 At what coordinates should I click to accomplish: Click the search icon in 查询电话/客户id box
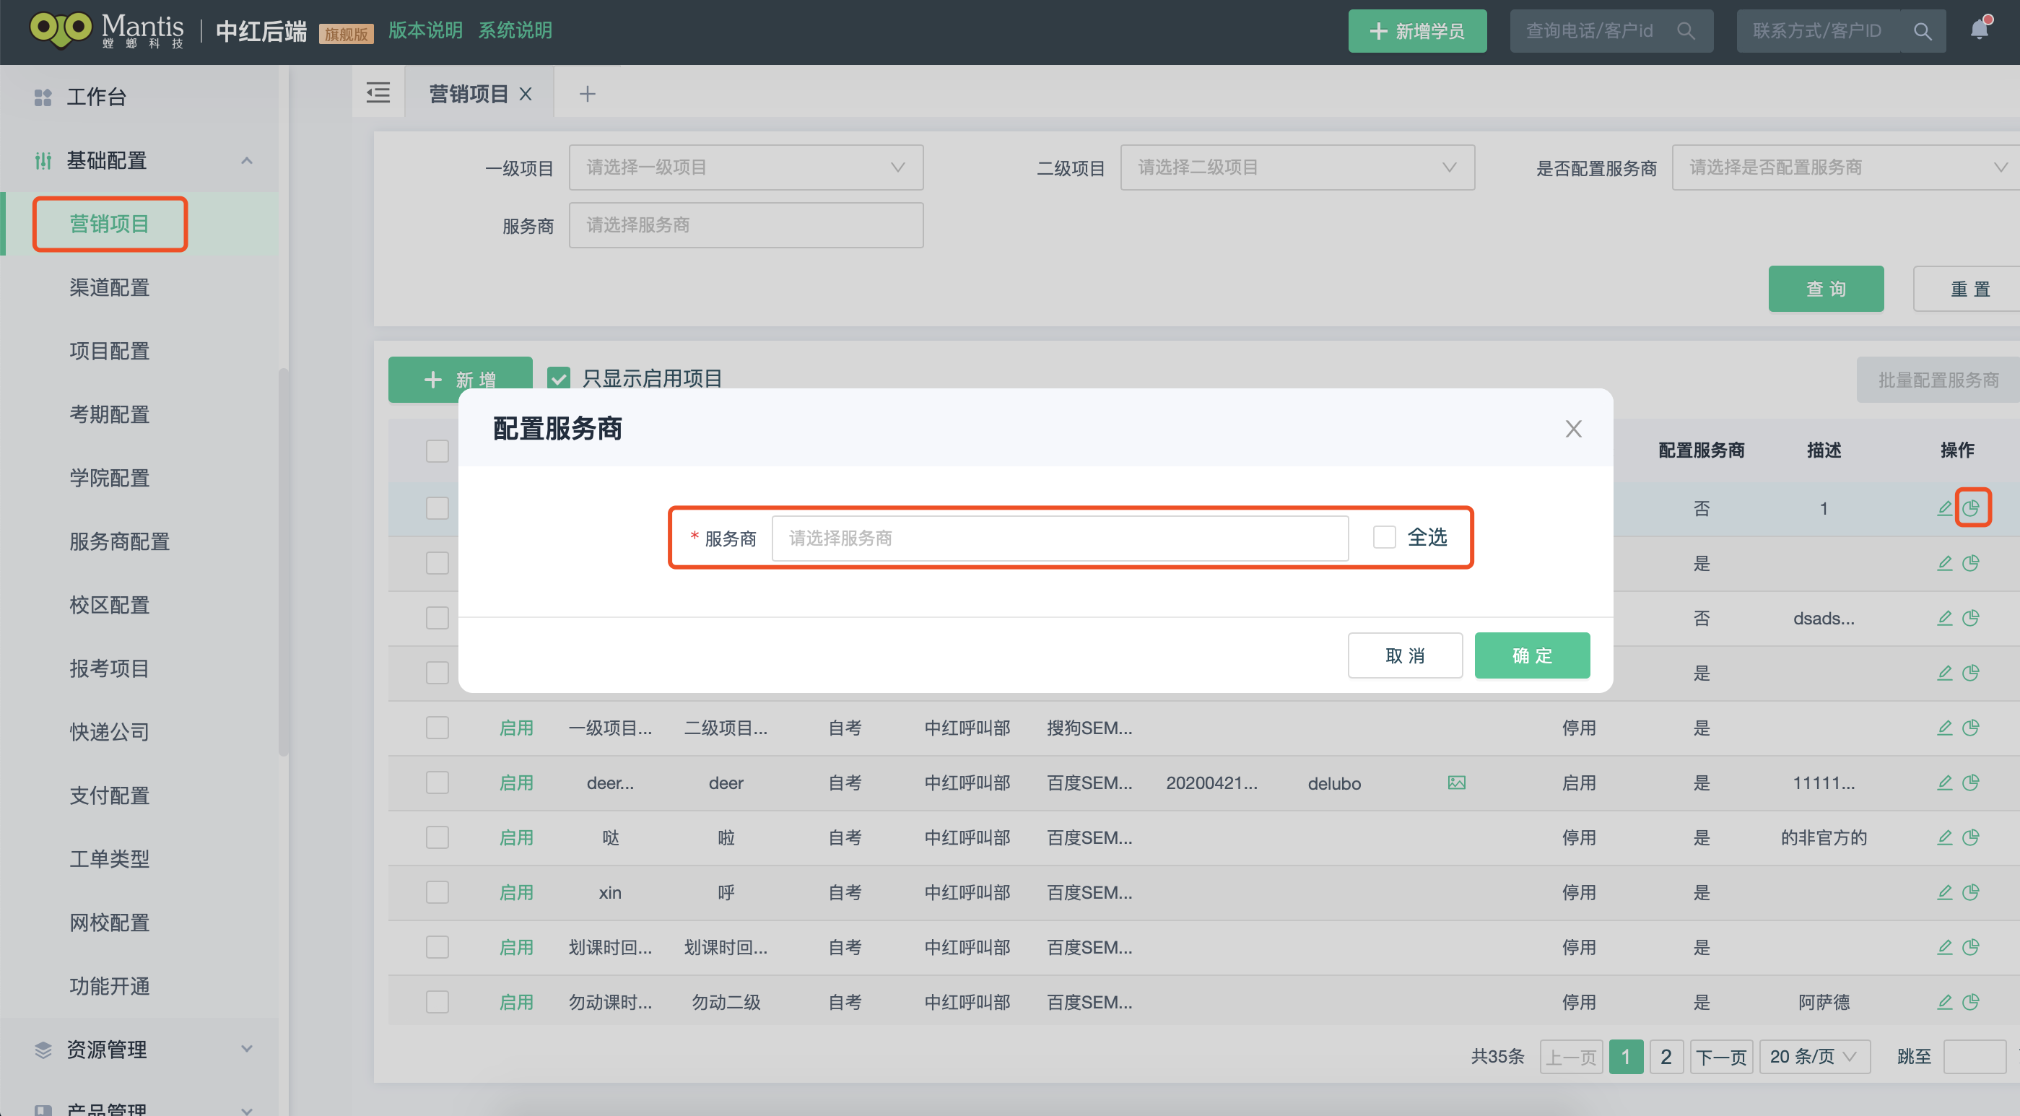[x=1685, y=30]
